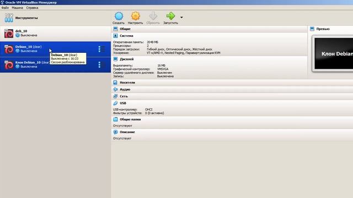Open the Сеть settings header link
The width and height of the screenshot is (353, 198).
(124, 96)
